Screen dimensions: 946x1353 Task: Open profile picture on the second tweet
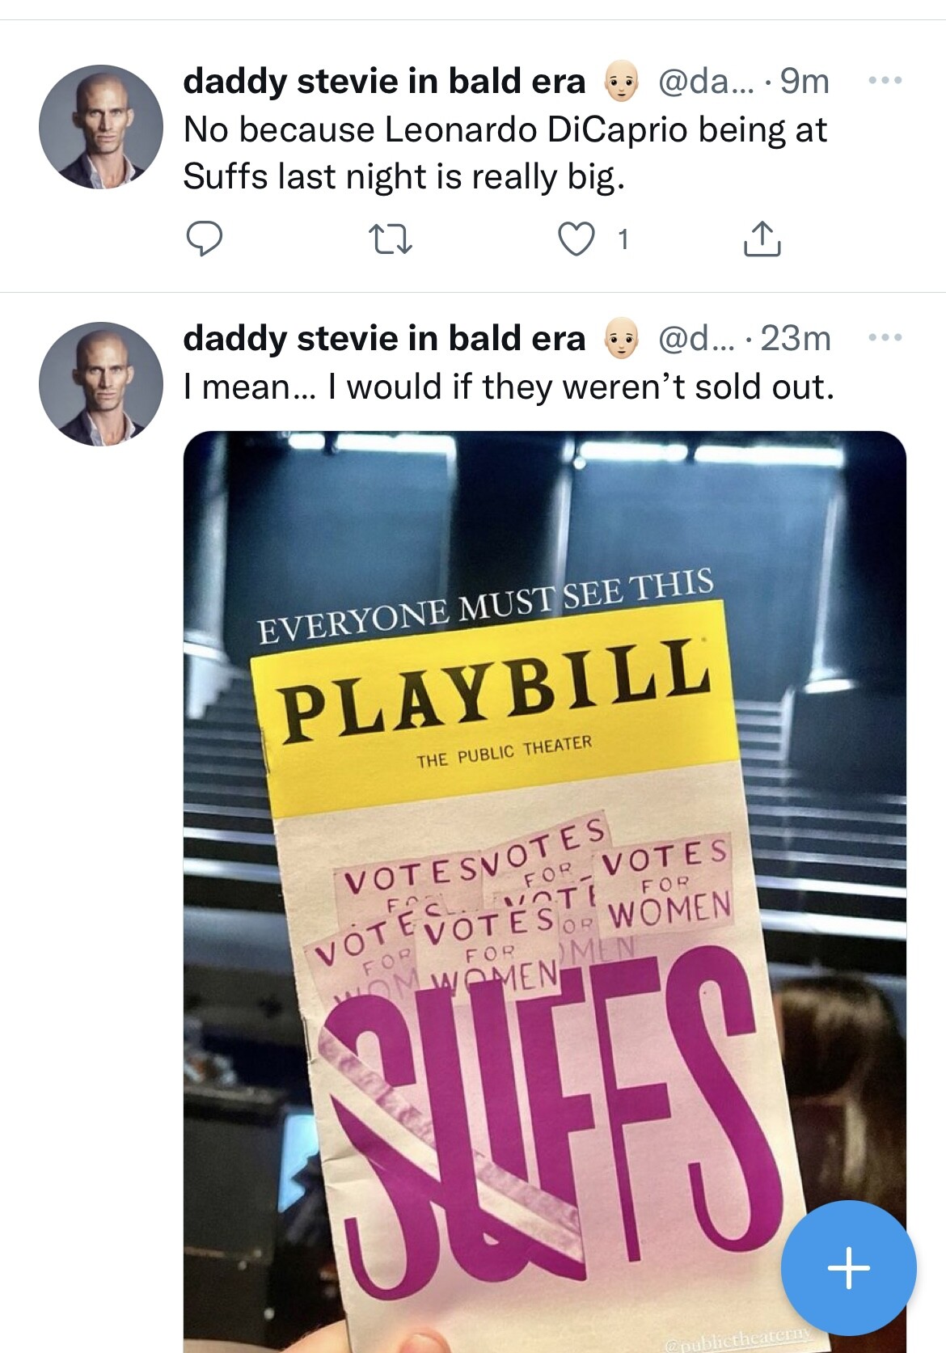pos(101,384)
